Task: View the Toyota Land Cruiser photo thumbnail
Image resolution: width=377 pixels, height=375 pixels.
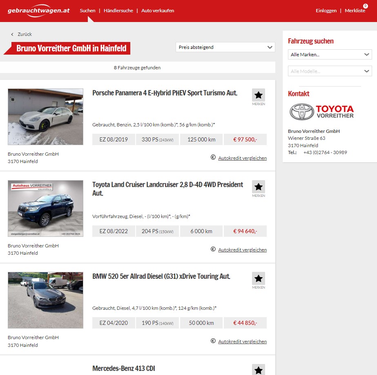Action: click(45, 208)
